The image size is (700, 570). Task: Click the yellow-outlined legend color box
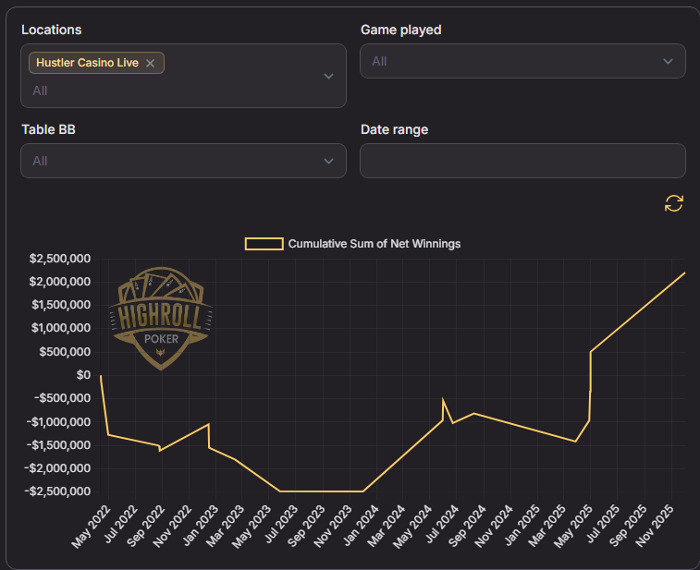click(264, 244)
